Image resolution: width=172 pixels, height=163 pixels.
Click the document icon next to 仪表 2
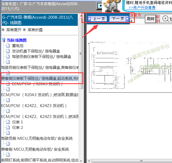(8, 127)
